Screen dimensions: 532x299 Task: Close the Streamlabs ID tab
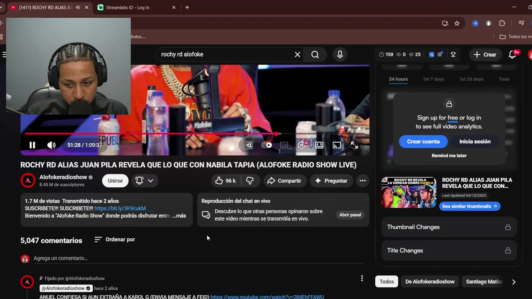(174, 7)
